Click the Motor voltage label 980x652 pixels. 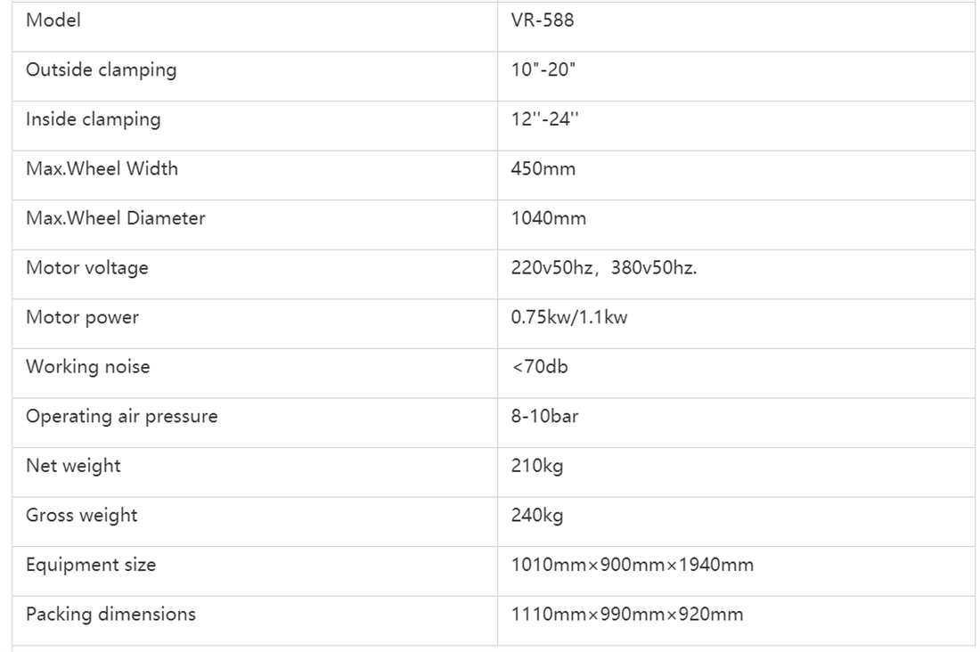[x=87, y=267]
